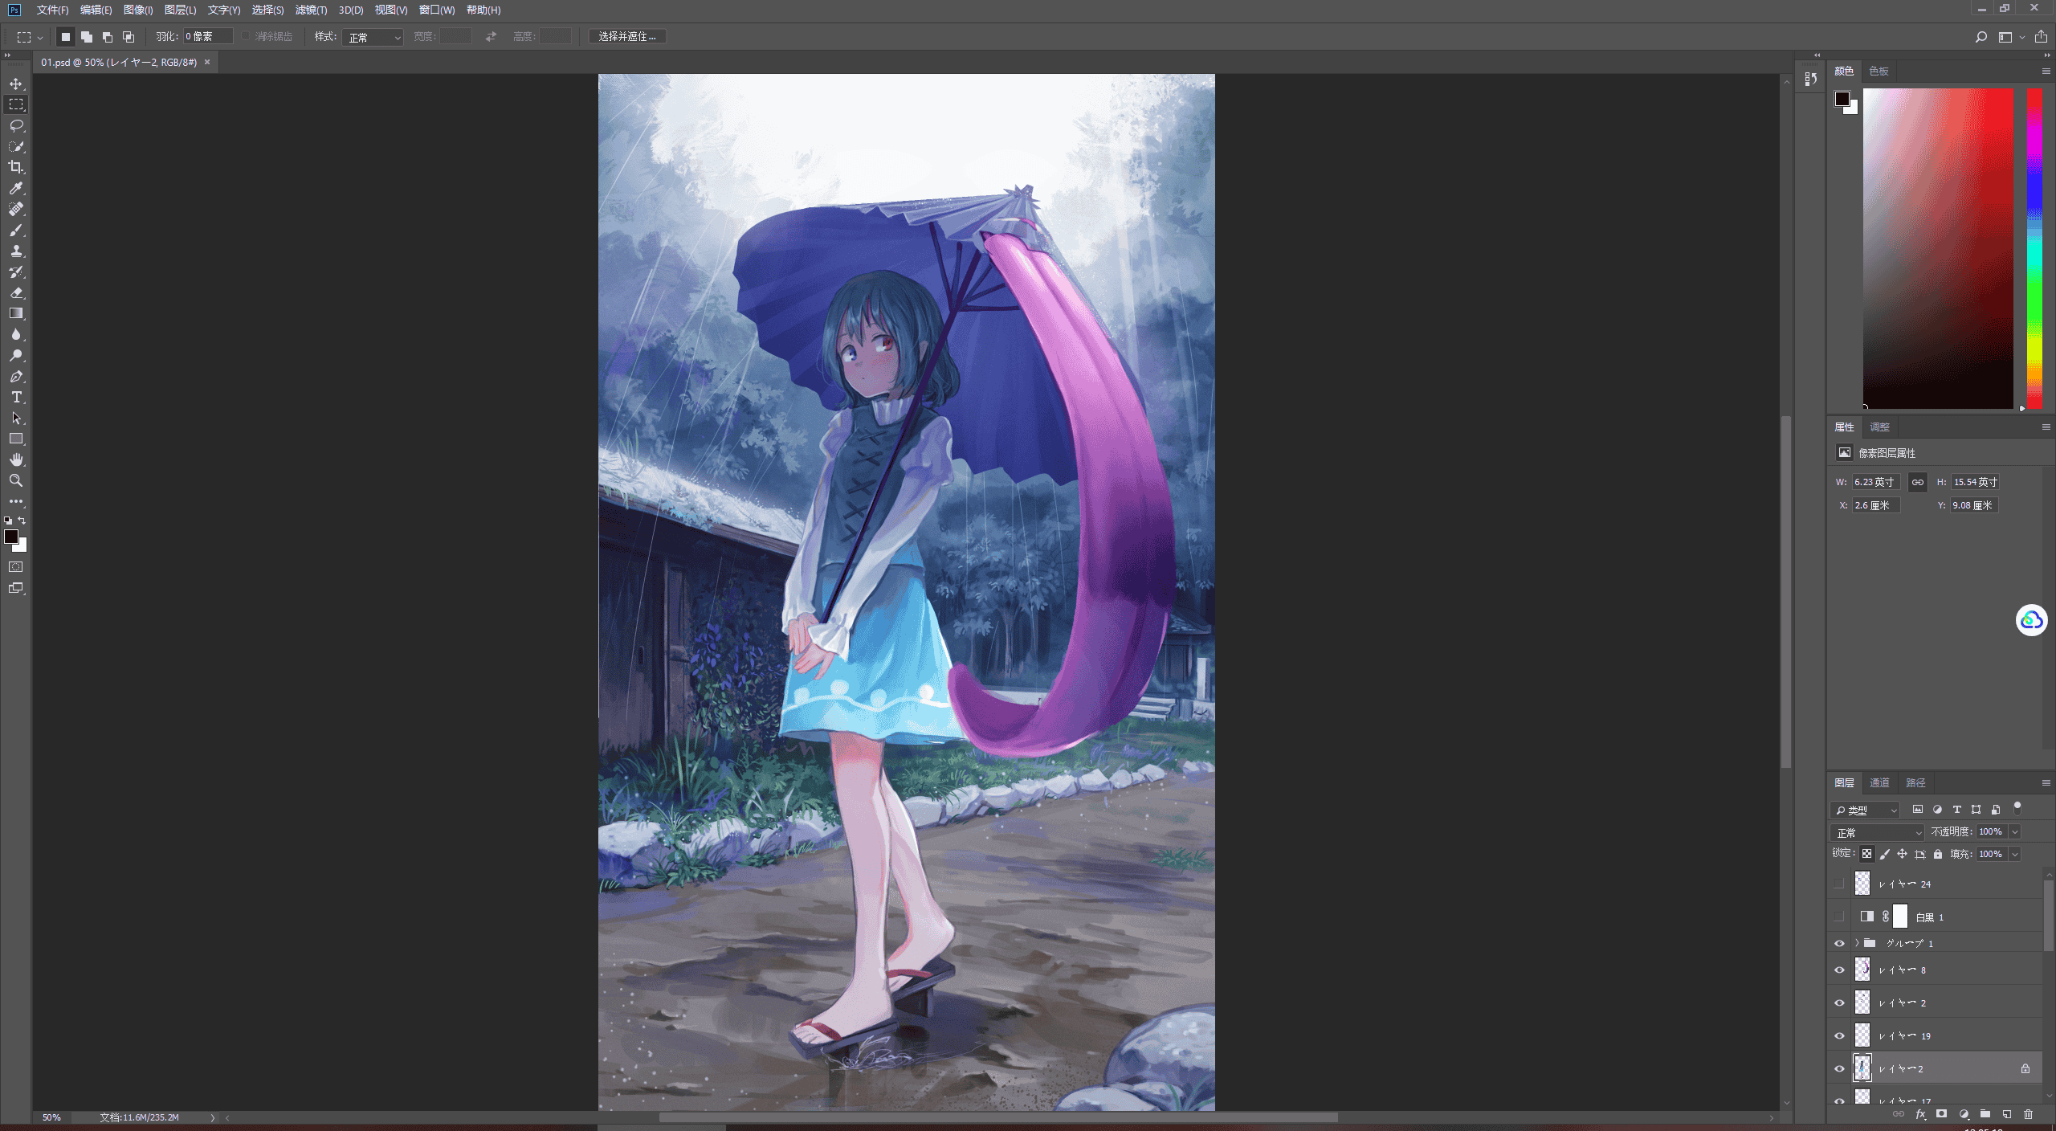Click the 羽化 feather input field
Viewport: 2056px width, 1131px height.
point(208,36)
